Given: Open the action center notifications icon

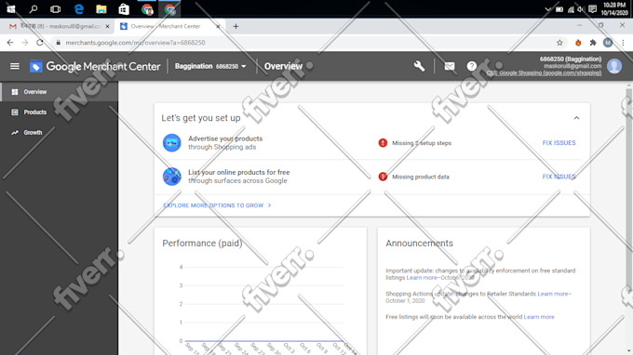Looking at the screenshot, I should 592,9.
